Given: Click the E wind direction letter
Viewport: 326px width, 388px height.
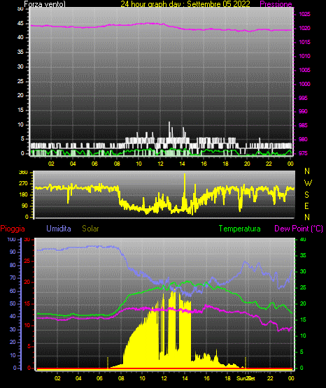Looking at the screenshot, I should (x=306, y=206).
